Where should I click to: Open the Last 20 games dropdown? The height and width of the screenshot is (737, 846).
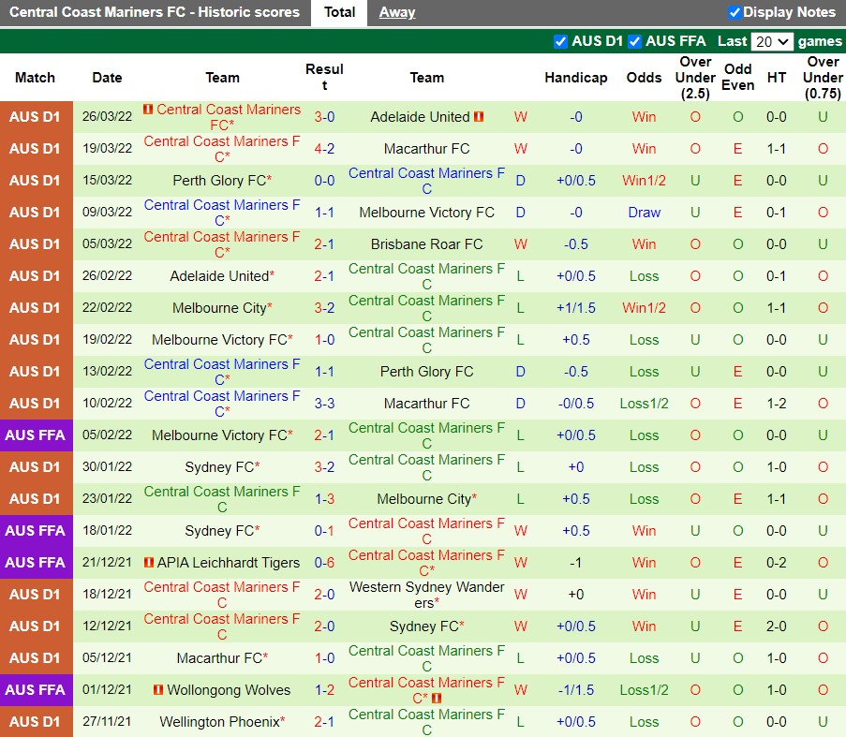tap(773, 41)
